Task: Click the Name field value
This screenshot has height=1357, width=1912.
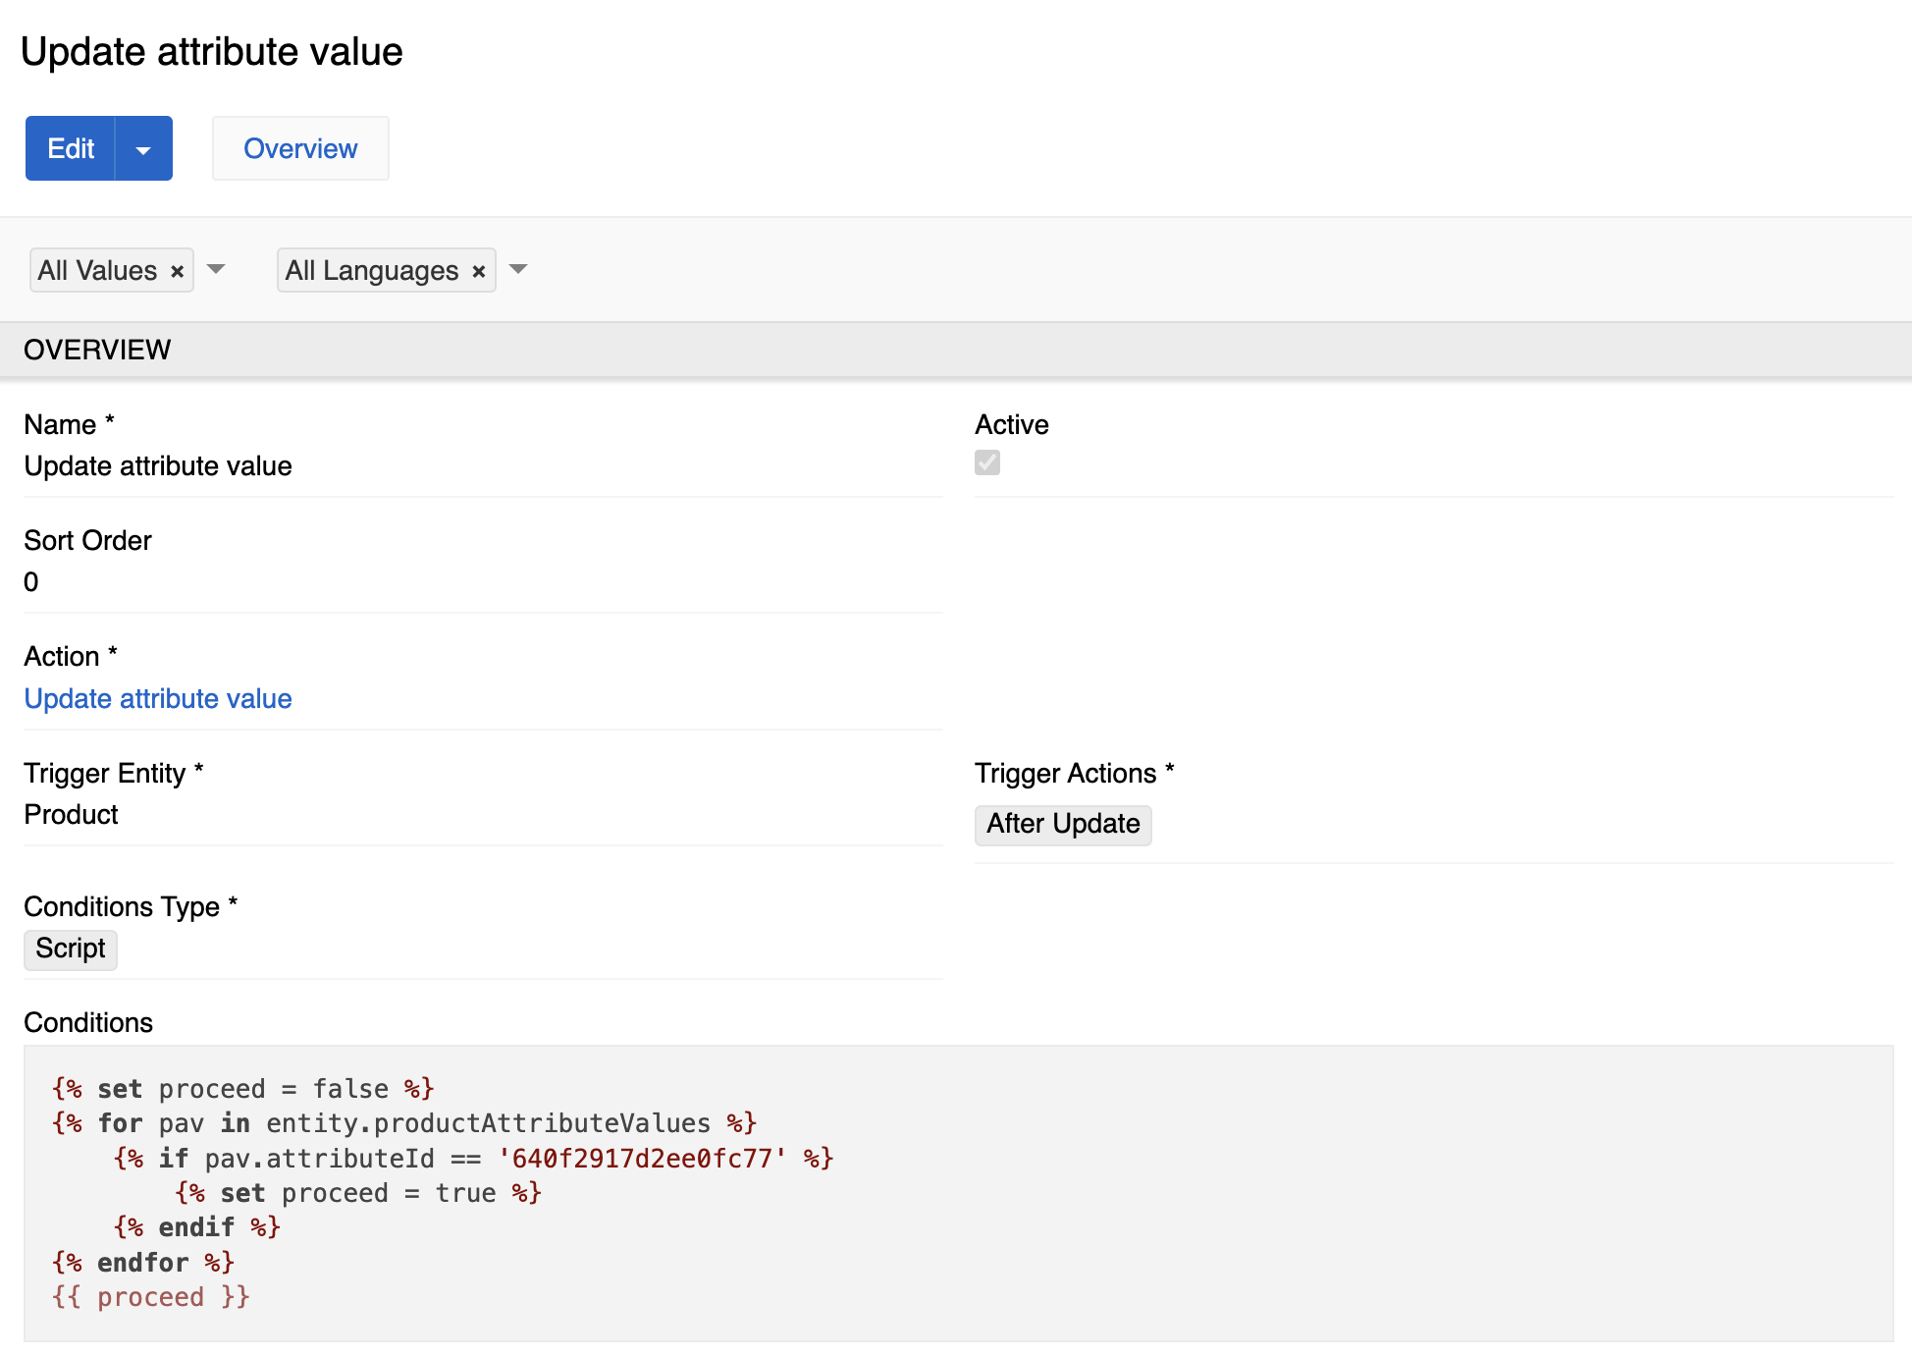Action: pos(158,466)
